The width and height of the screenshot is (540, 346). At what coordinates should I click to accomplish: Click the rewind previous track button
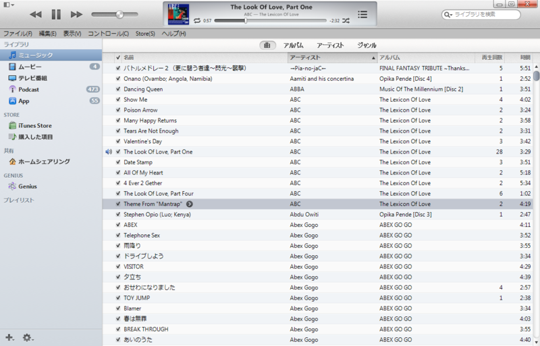pos(36,14)
